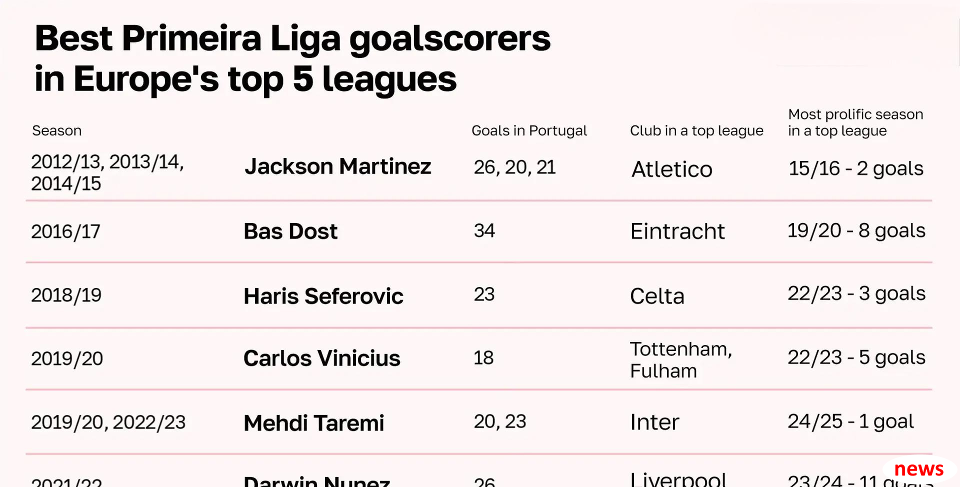The image size is (960, 487).
Task: Click Haris Seferovic in the table
Action: (x=323, y=296)
